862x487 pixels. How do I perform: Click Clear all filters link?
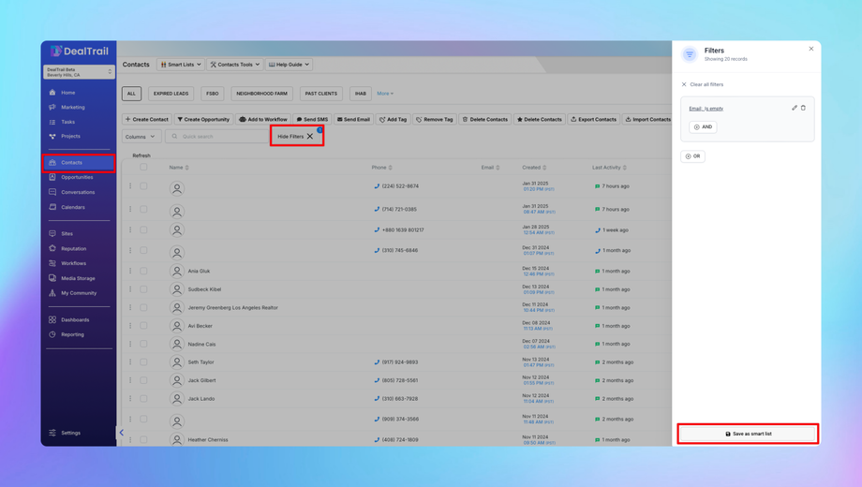pyautogui.click(x=706, y=84)
